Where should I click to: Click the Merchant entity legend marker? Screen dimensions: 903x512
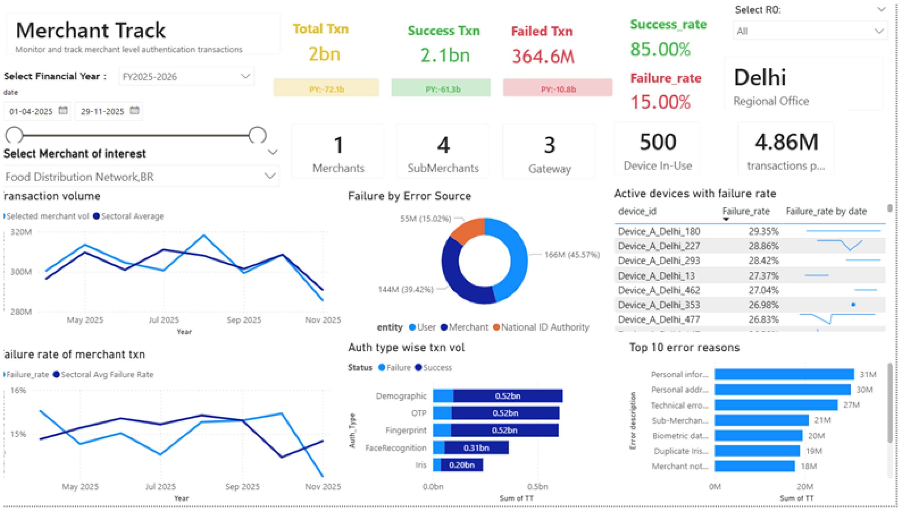click(444, 328)
